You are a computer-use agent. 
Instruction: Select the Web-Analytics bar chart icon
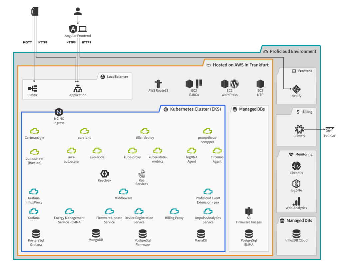click(297, 201)
